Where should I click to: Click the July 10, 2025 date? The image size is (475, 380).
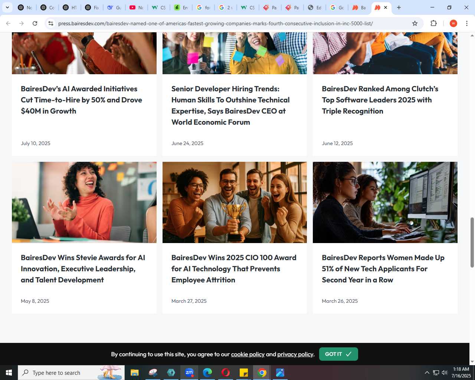point(36,143)
